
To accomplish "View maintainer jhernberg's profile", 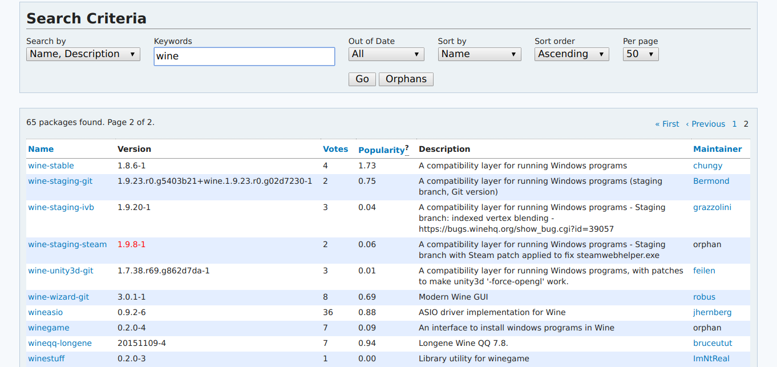I will [713, 312].
